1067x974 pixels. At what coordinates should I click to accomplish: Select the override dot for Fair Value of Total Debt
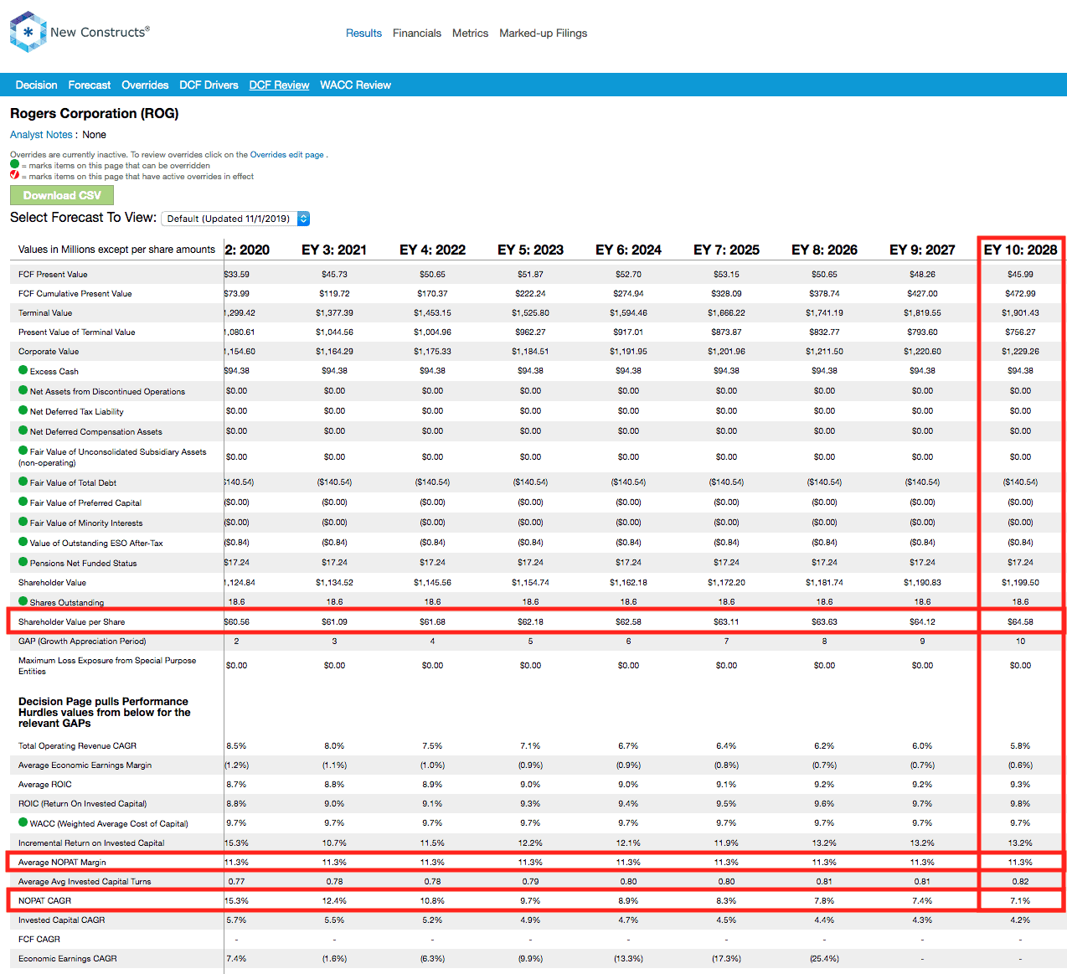pos(23,482)
